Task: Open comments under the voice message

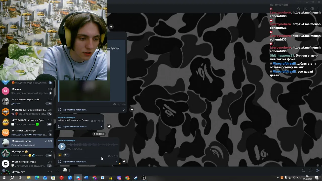Action: click(88, 162)
